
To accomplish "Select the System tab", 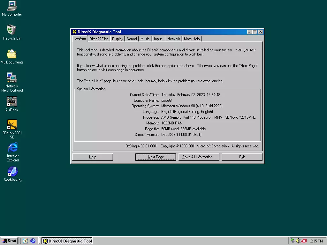I will (80, 38).
